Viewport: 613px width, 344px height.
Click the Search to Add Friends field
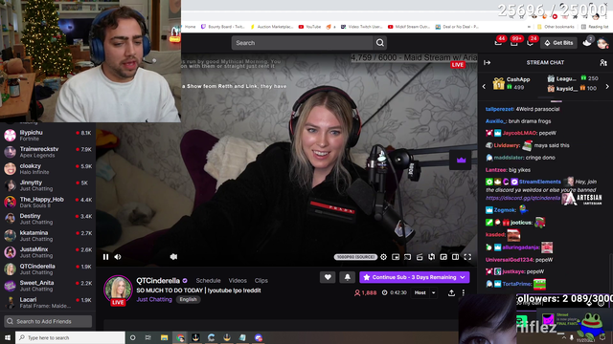tap(48, 321)
